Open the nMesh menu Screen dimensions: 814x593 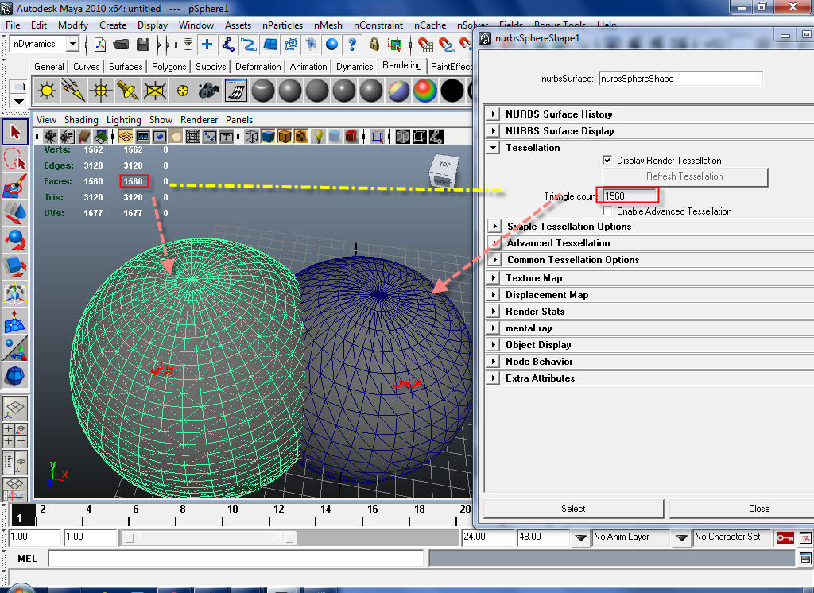(x=328, y=25)
